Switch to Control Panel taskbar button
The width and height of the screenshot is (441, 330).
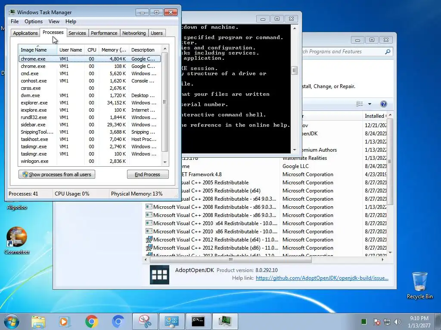171,321
